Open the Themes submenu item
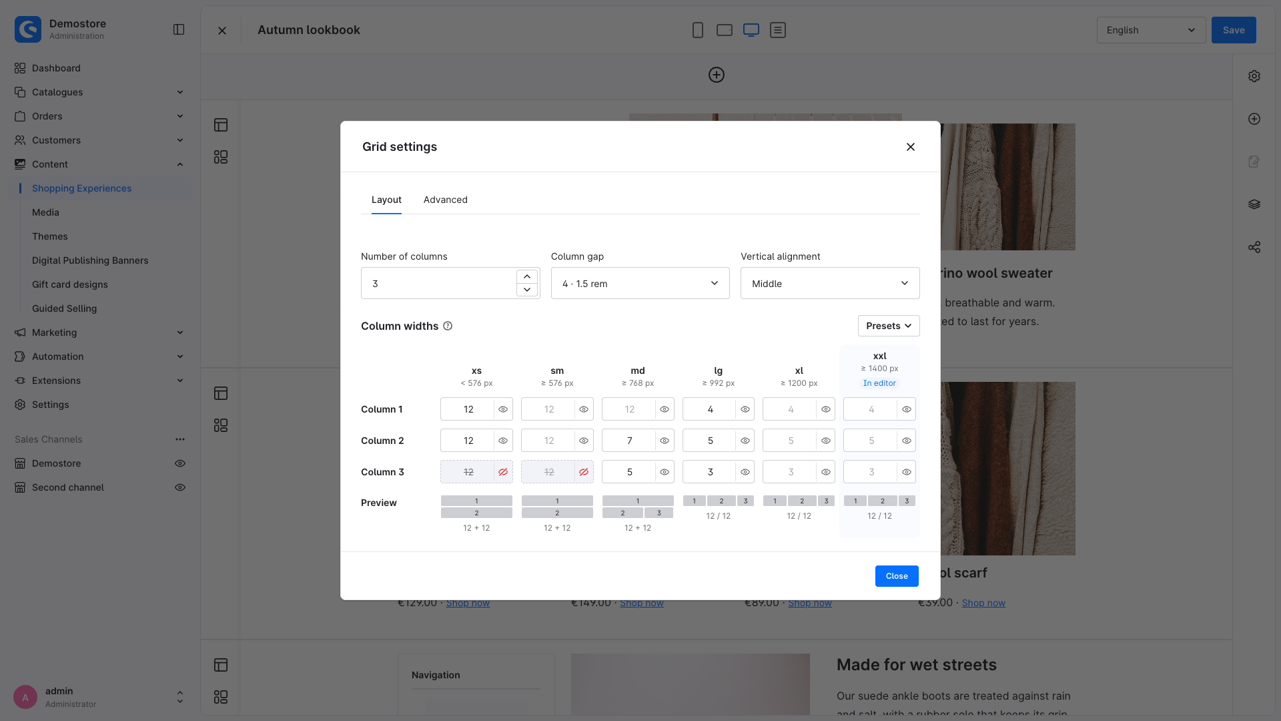 click(50, 236)
